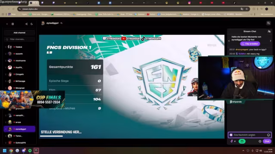This screenshot has height=154, width=275.
Task: Toggle the chat panel icon top right
Action: (269, 23)
